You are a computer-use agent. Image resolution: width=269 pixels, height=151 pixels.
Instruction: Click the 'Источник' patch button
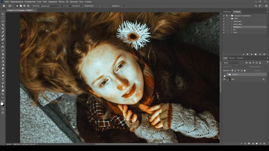(x=66, y=6)
